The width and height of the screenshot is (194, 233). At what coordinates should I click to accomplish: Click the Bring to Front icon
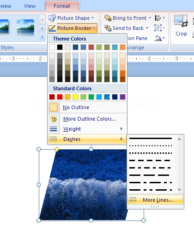108,18
